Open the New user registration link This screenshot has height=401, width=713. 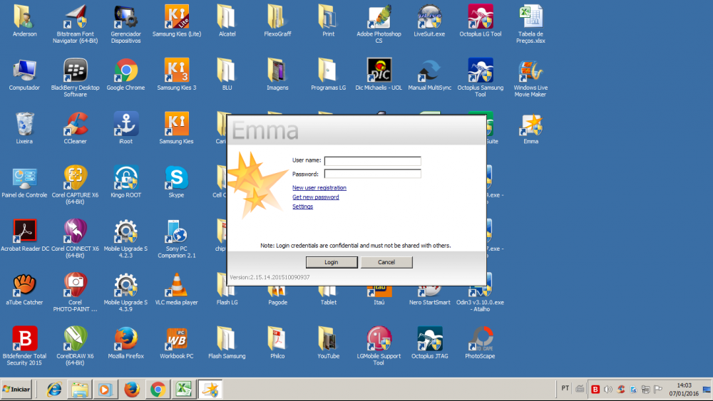pyautogui.click(x=319, y=187)
